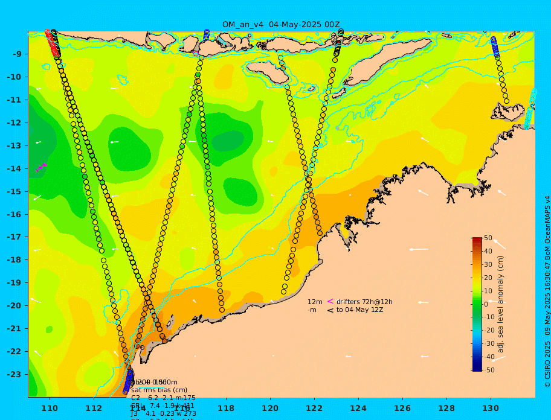Click the colorbar tick label '-40'
Screen dimensions: 551x420
(489, 357)
